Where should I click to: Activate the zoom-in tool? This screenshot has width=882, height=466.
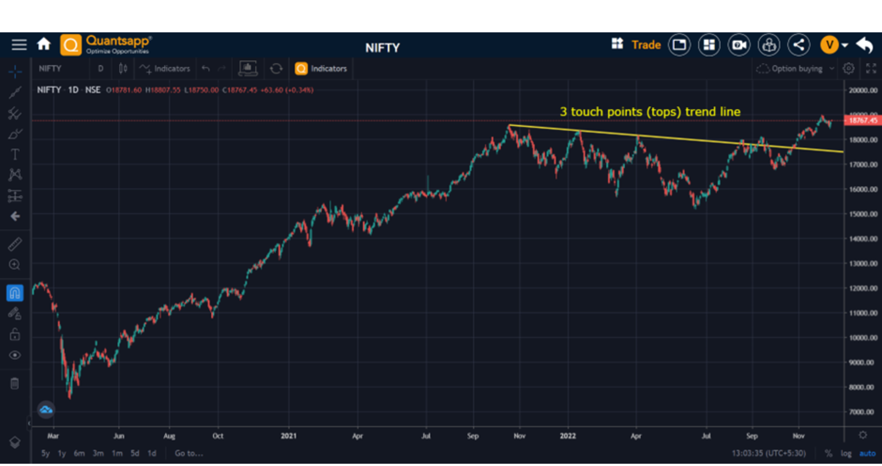click(15, 265)
